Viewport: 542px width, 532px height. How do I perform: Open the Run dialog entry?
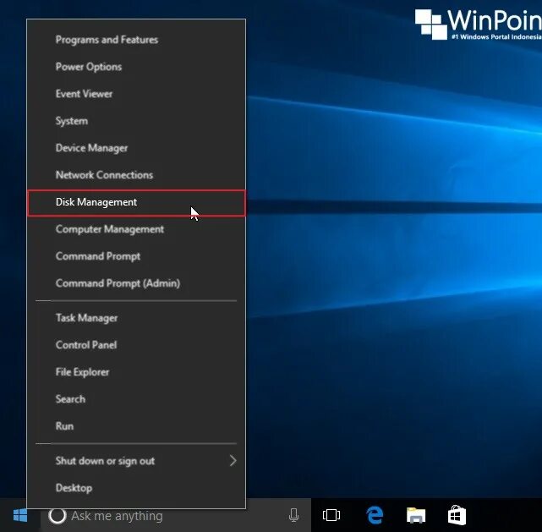[x=136, y=426]
